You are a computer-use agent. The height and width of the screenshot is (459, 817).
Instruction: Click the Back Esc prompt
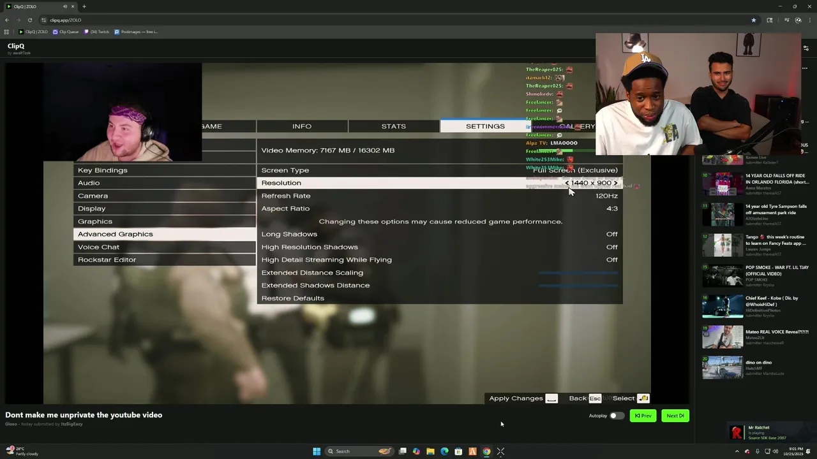pos(585,398)
